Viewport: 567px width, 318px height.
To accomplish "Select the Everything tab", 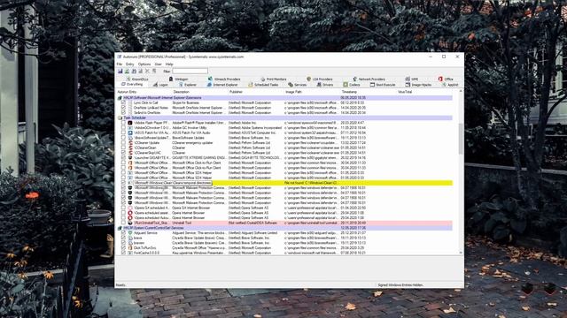I will 132,85.
